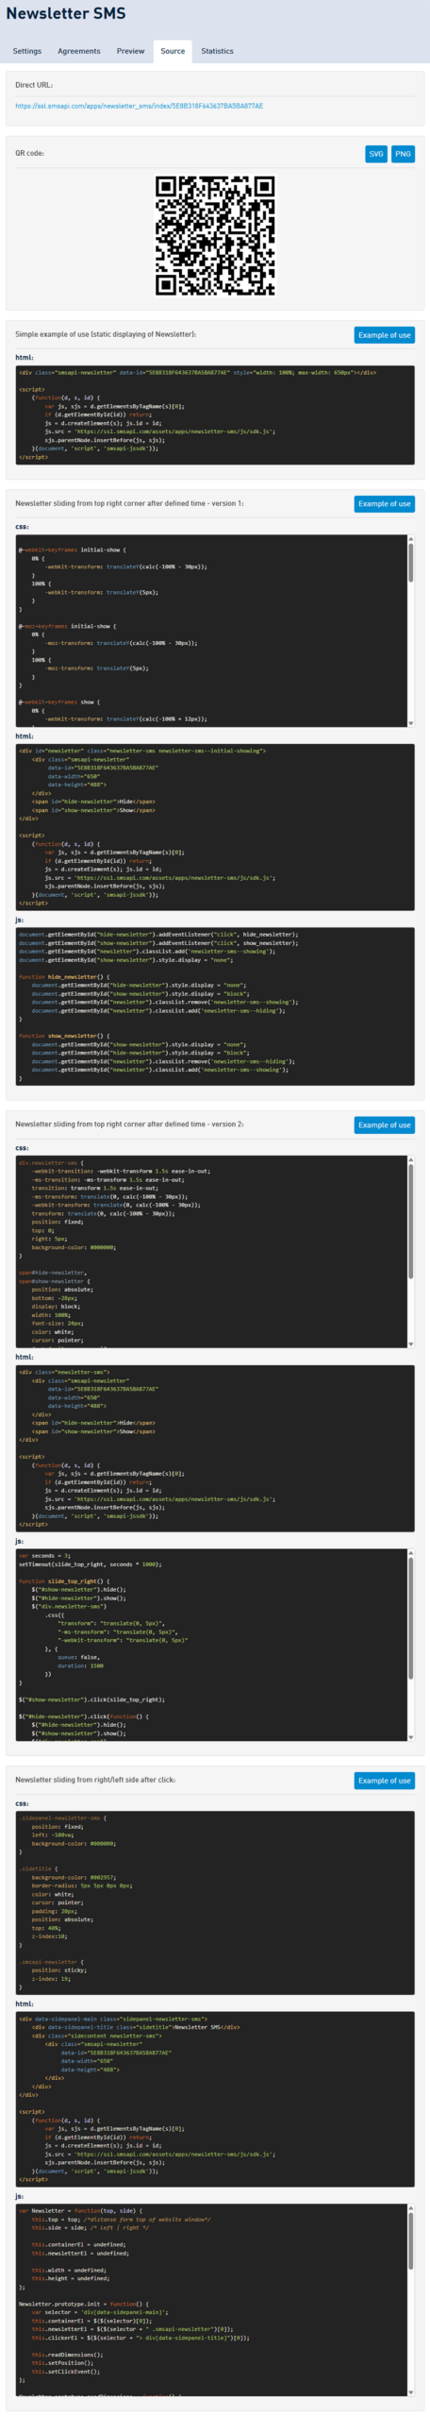Viewport: 430px width, 2417px height.
Task: Open the direct newsletter URL link
Action: pos(139,106)
